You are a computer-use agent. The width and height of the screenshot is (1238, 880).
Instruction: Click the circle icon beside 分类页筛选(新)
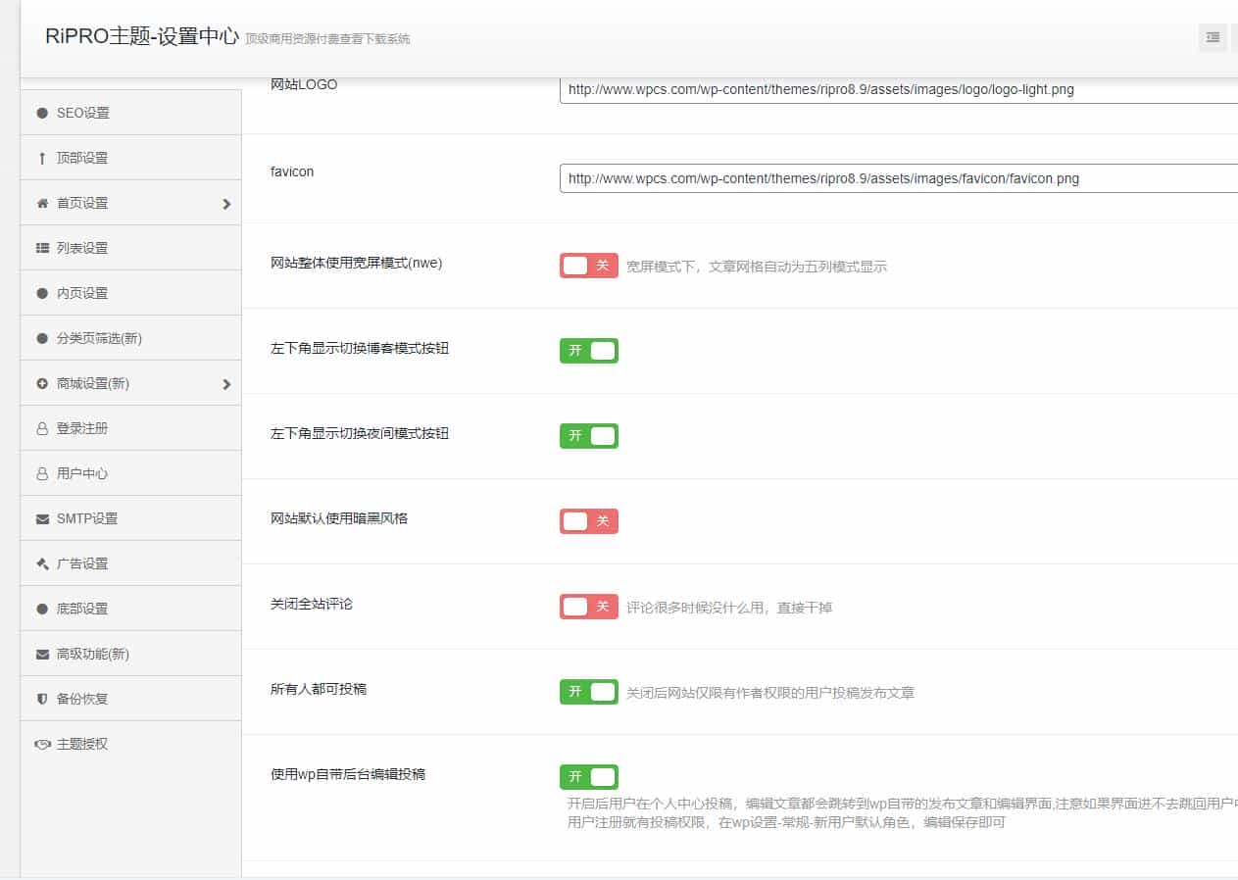pyautogui.click(x=42, y=338)
